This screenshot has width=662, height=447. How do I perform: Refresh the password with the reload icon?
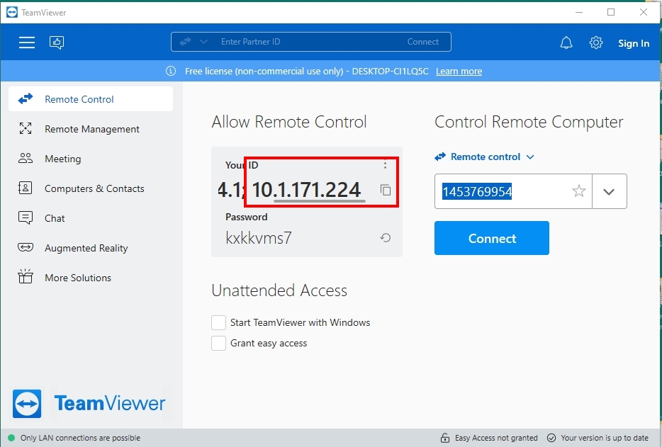point(385,238)
